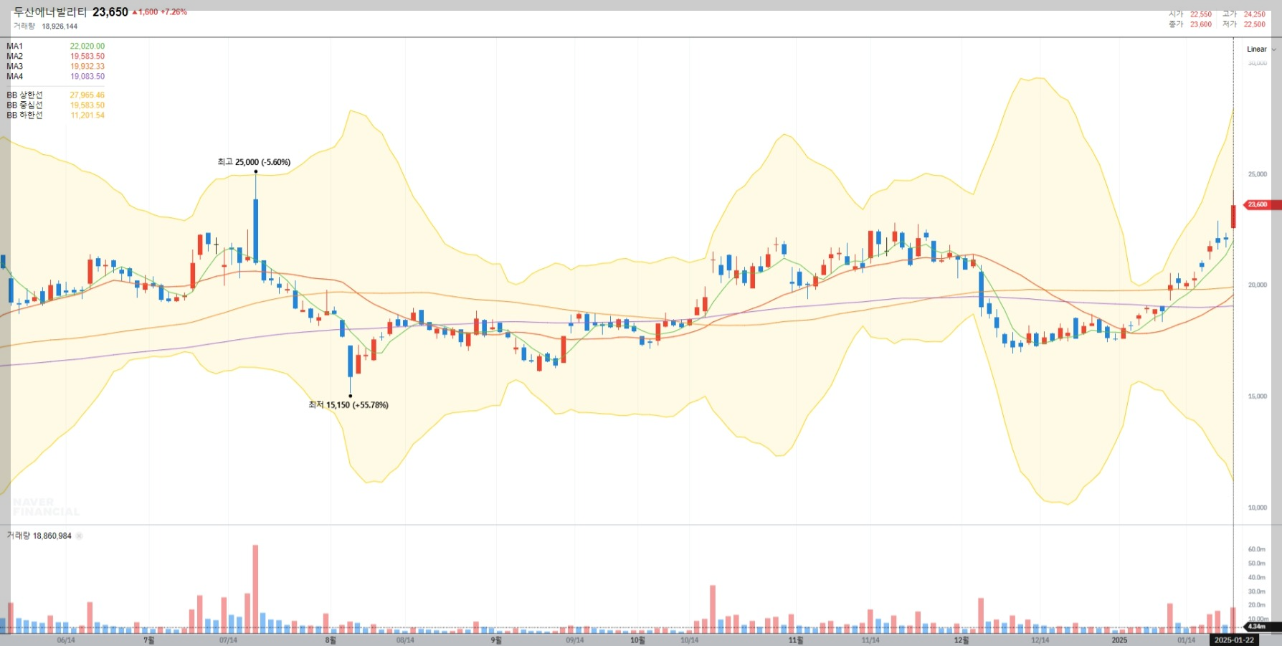Screen dimensions: 1282x646
Task: Click the 20,000 price axis label
Action: [x=1257, y=285]
